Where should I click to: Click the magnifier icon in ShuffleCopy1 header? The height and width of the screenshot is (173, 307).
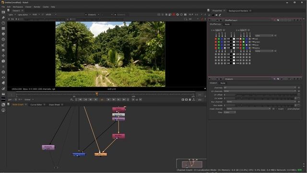278,20
